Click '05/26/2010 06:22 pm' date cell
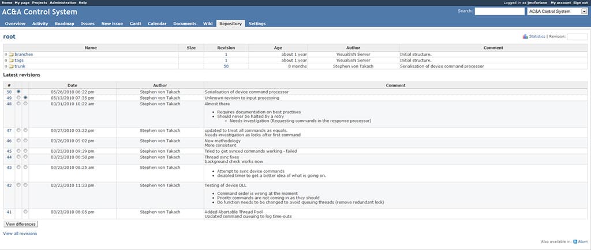Image resolution: width=591 pixels, height=250 pixels. click(x=72, y=92)
